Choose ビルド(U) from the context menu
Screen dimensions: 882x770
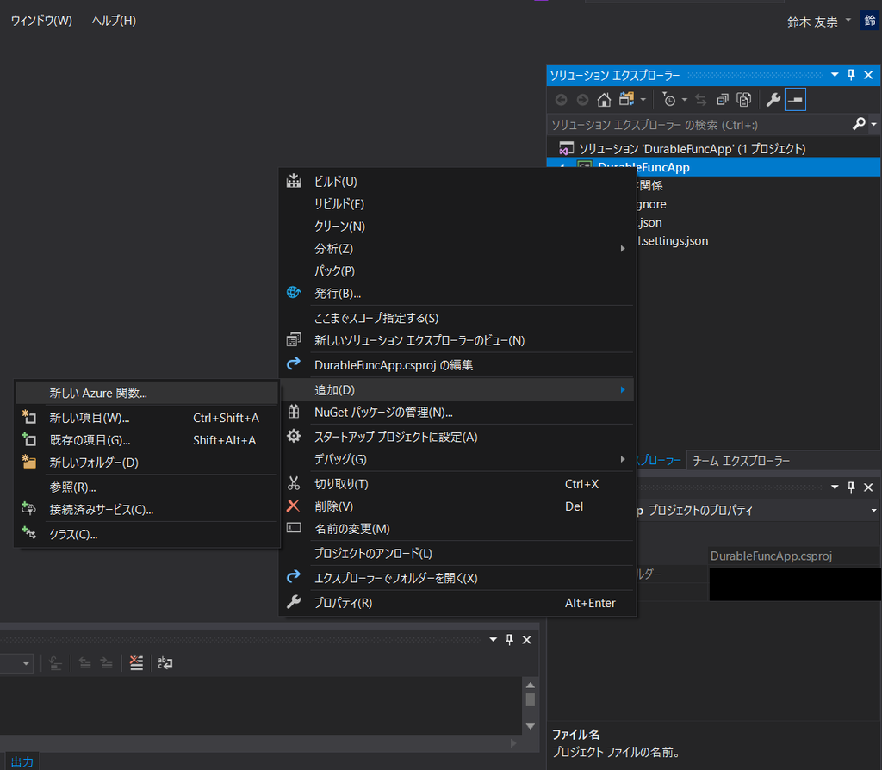[x=457, y=181]
